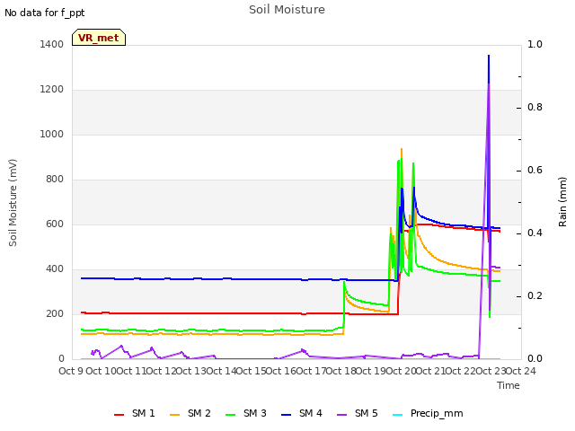
Task: Click the 'No data for f_ppt' message
Action: point(44,13)
